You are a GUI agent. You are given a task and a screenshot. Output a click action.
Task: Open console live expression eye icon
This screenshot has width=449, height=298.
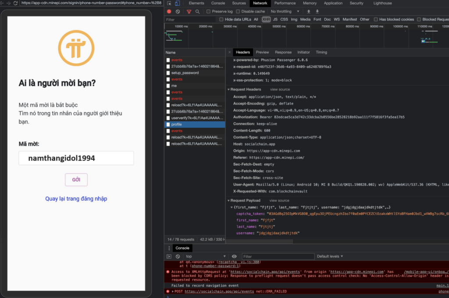tap(234, 256)
